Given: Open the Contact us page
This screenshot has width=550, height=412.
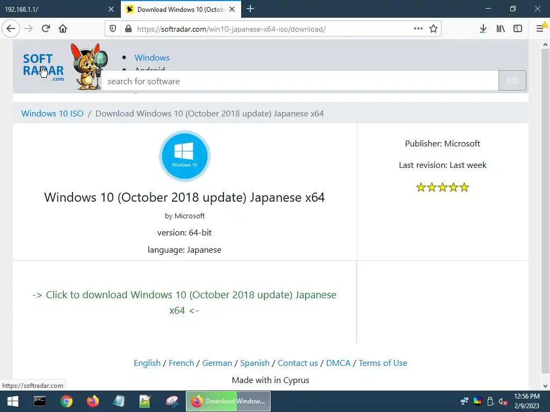Looking at the screenshot, I should (x=298, y=363).
